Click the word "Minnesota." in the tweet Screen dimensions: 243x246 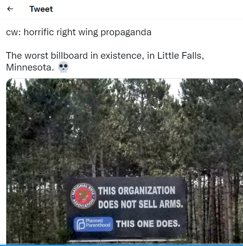[x=30, y=67]
